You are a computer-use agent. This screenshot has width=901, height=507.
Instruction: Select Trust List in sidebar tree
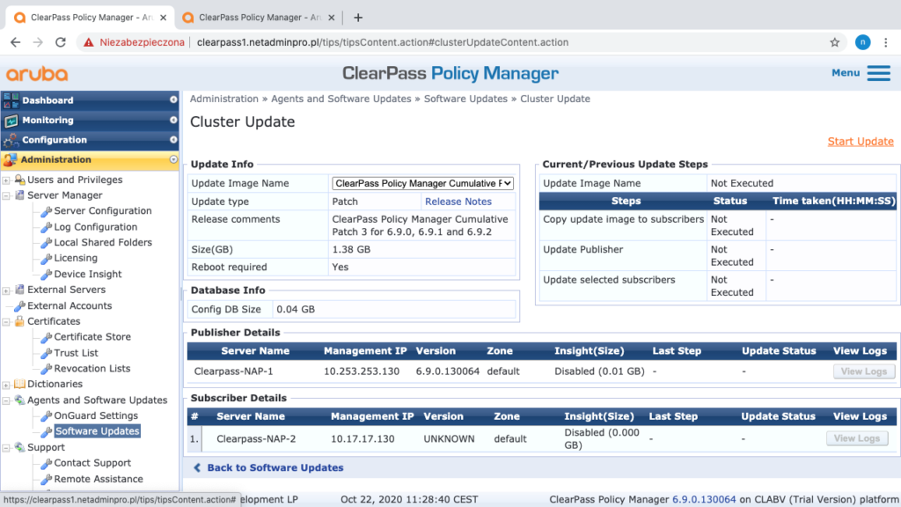pos(76,353)
